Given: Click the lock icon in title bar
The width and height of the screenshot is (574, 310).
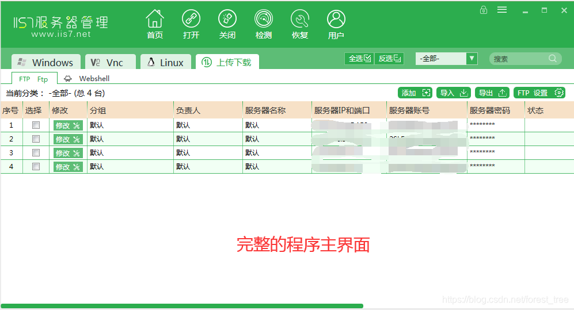Looking at the screenshot, I should point(484,10).
